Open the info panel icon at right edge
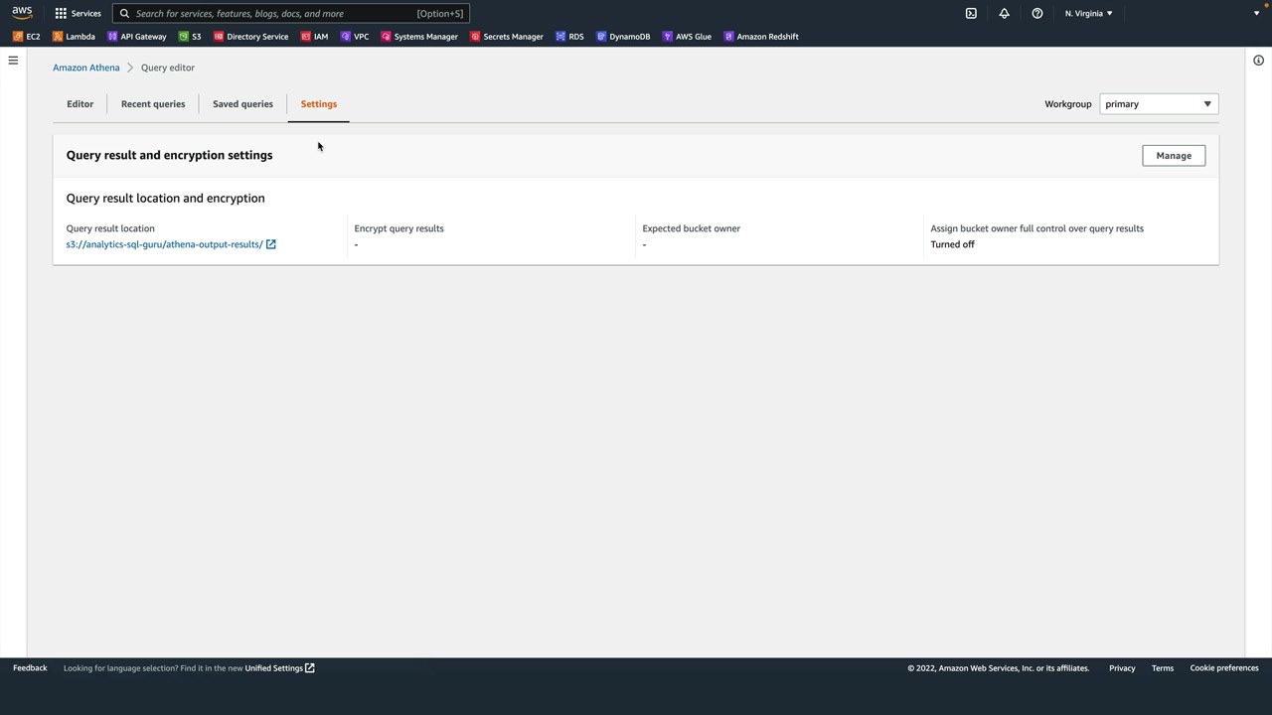The width and height of the screenshot is (1272, 715). tap(1258, 61)
